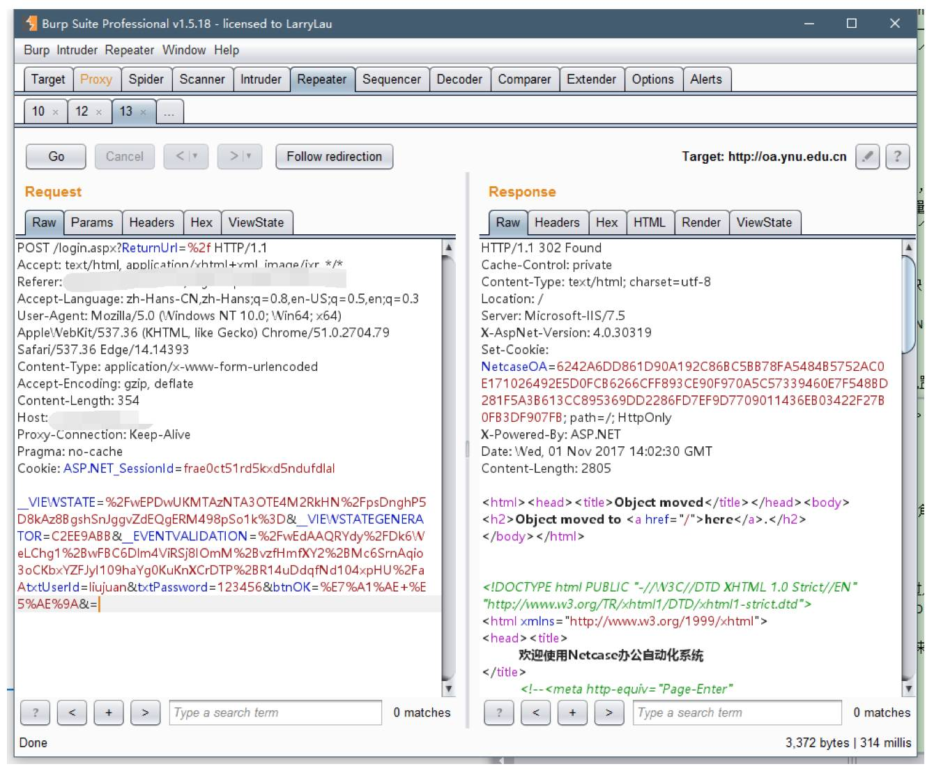Open the forward history dropdown button
The height and width of the screenshot is (771, 934).
point(240,156)
